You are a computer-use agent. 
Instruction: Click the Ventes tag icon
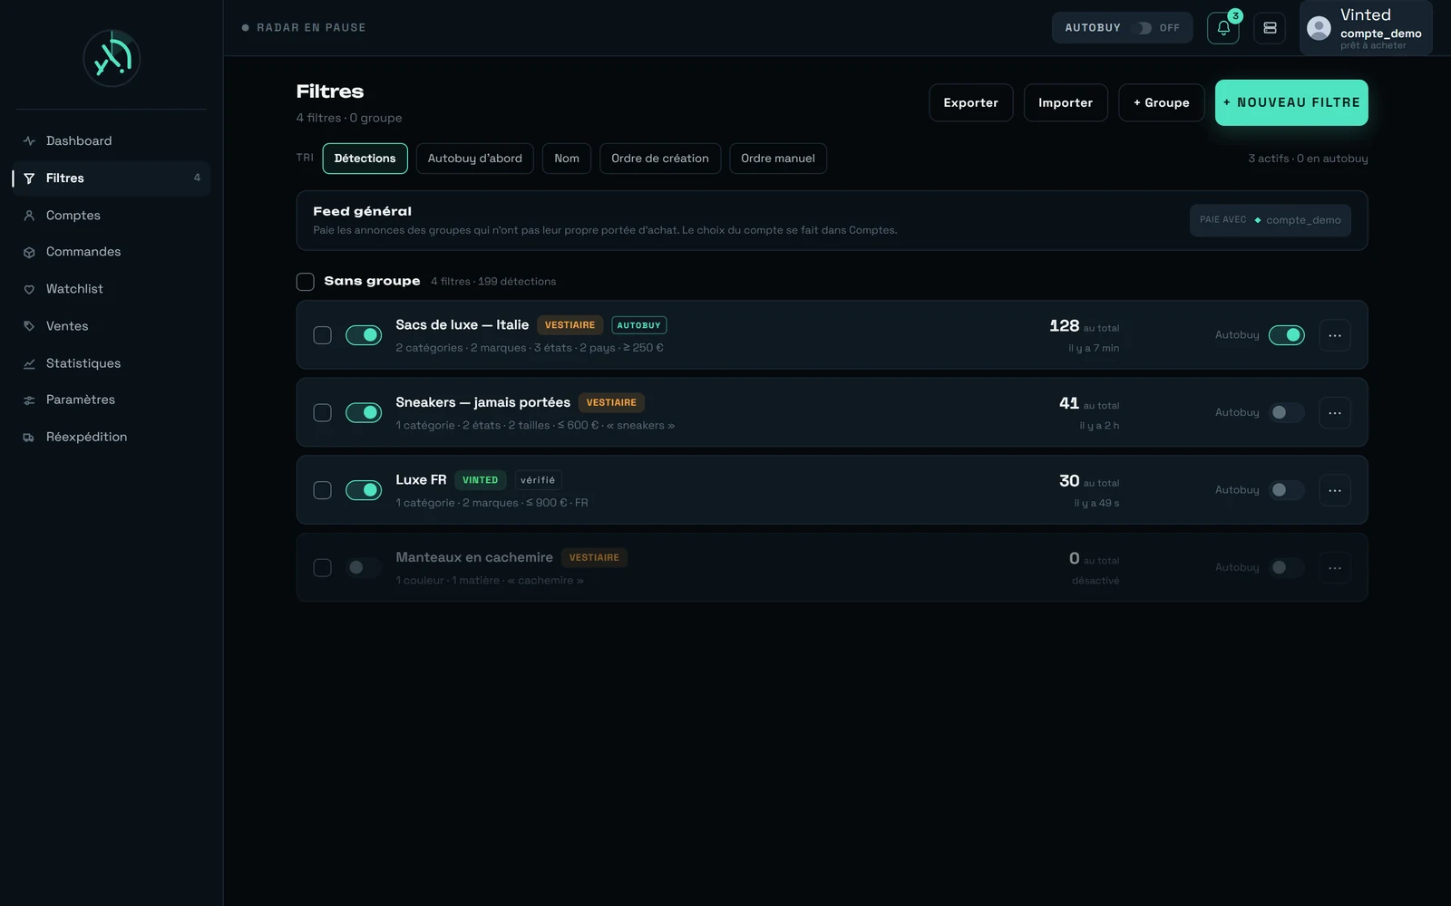coord(29,326)
